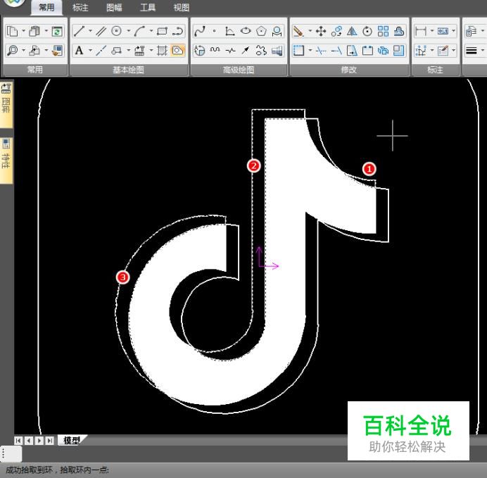This screenshot has height=478, width=487.
Task: Select the Break line tool
Action: (230, 50)
